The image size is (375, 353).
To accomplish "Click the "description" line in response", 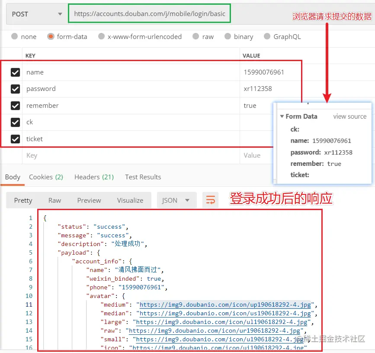I will [x=103, y=244].
